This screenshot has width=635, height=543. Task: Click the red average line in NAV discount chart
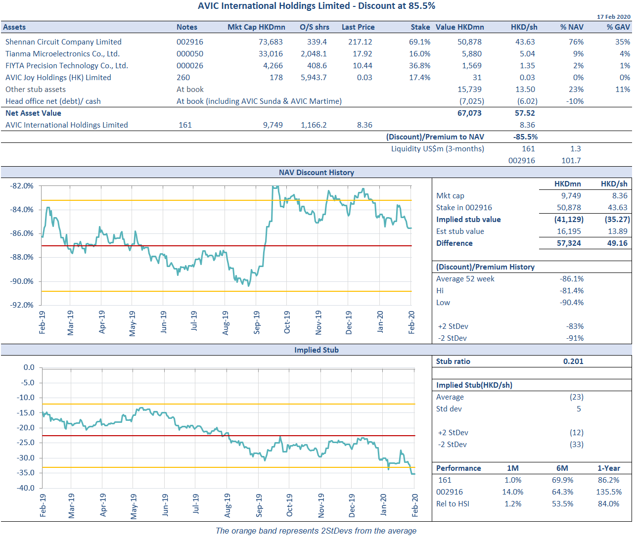point(227,246)
